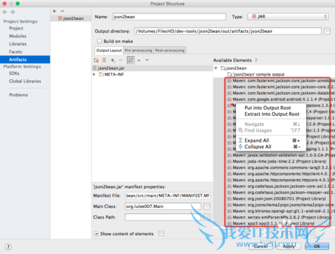Click Add Copy Of plus icon

[x=113, y=60]
